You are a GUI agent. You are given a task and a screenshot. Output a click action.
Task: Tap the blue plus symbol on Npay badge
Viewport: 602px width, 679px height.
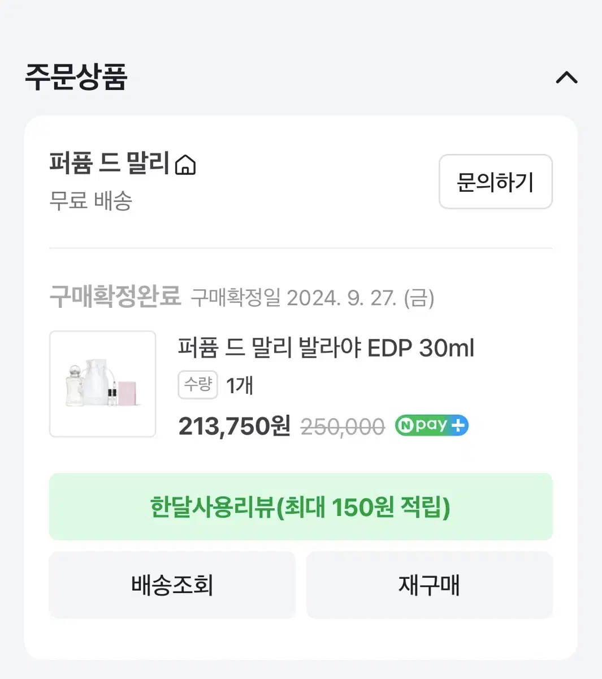tap(458, 426)
